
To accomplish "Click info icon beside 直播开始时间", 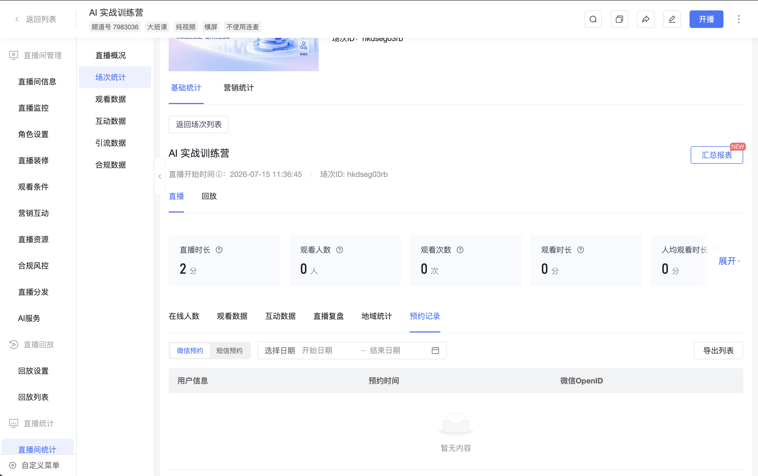I will tap(219, 174).
